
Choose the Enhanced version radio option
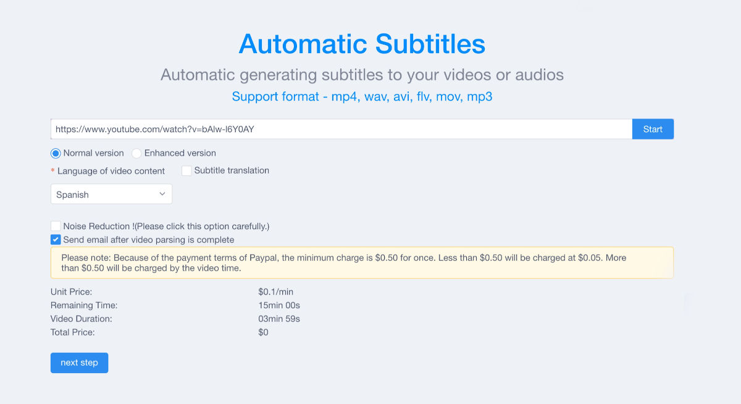136,153
